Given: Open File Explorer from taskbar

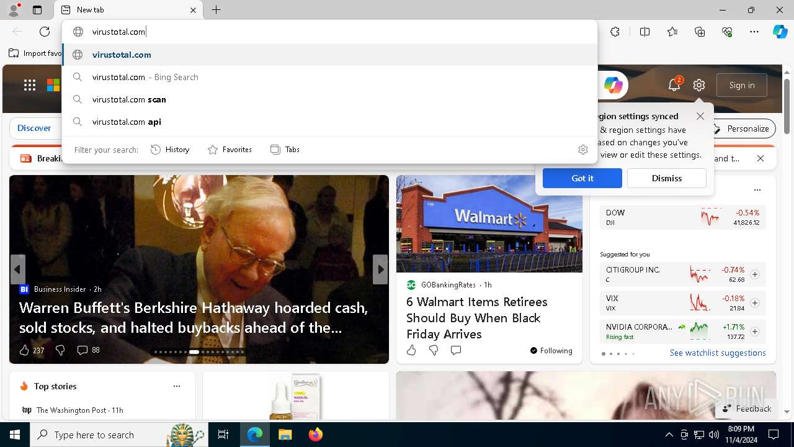Looking at the screenshot, I should pyautogui.click(x=285, y=435).
